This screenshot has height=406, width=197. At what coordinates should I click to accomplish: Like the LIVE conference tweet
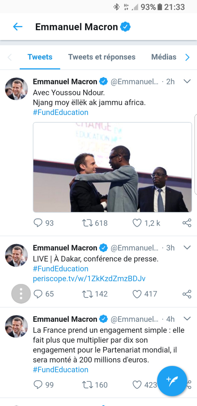click(137, 294)
